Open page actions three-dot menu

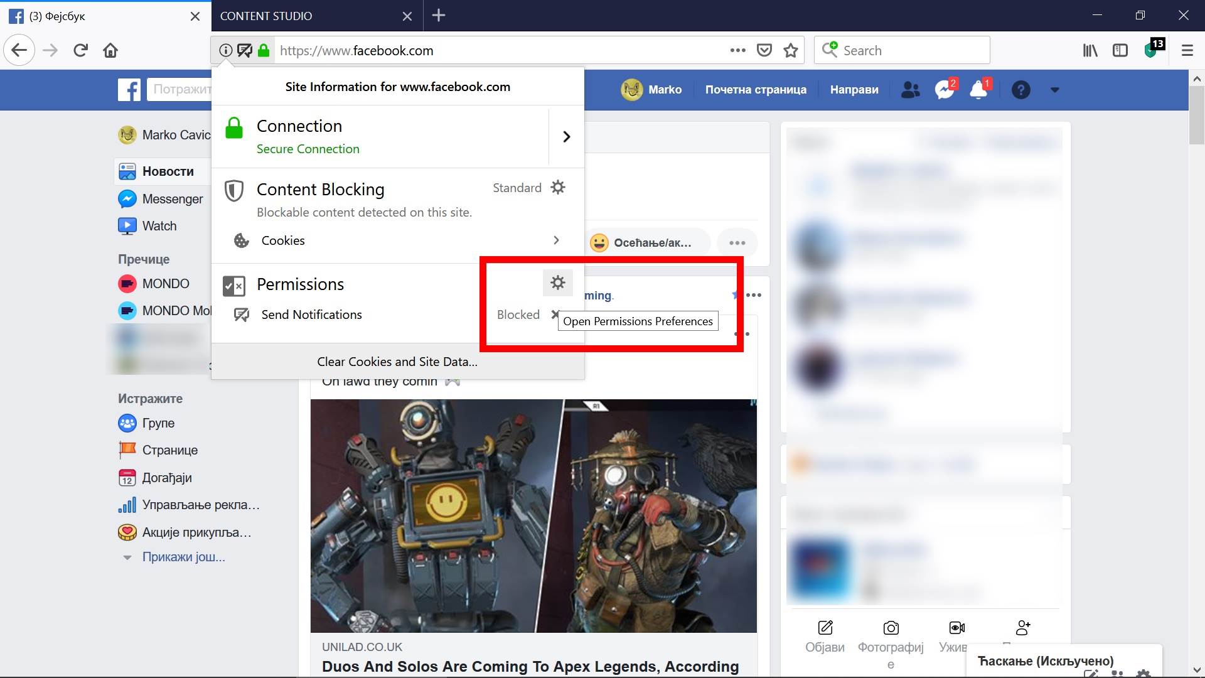[737, 51]
